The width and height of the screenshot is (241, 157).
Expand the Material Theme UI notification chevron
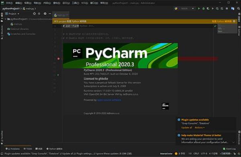pyautogui.click(x=233, y=142)
